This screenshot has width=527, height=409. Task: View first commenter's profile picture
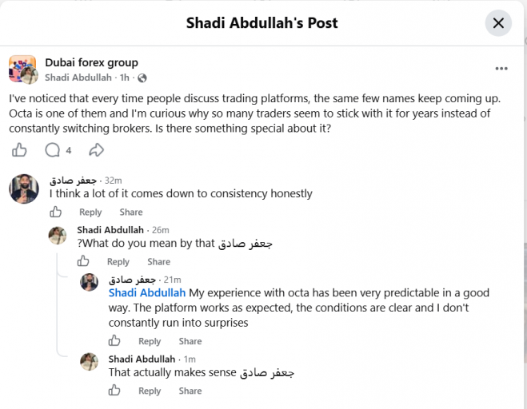24,189
